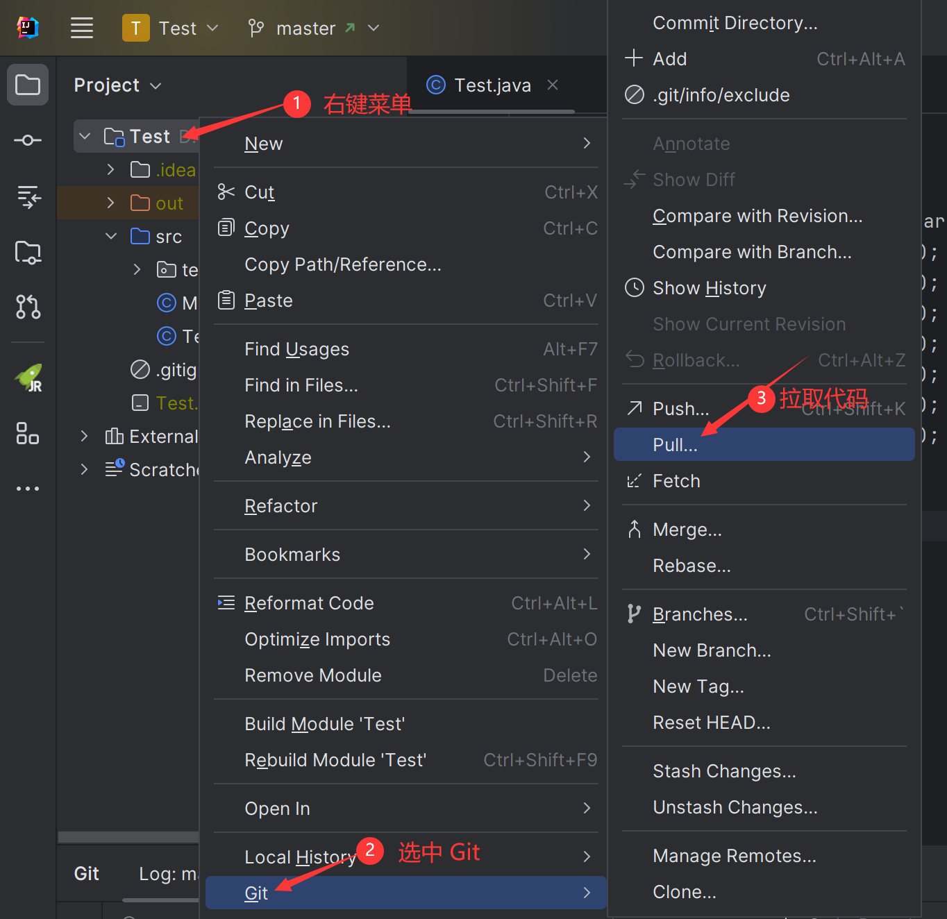Select Find in Files...
Screen dimensions: 947x919
tap(406, 385)
